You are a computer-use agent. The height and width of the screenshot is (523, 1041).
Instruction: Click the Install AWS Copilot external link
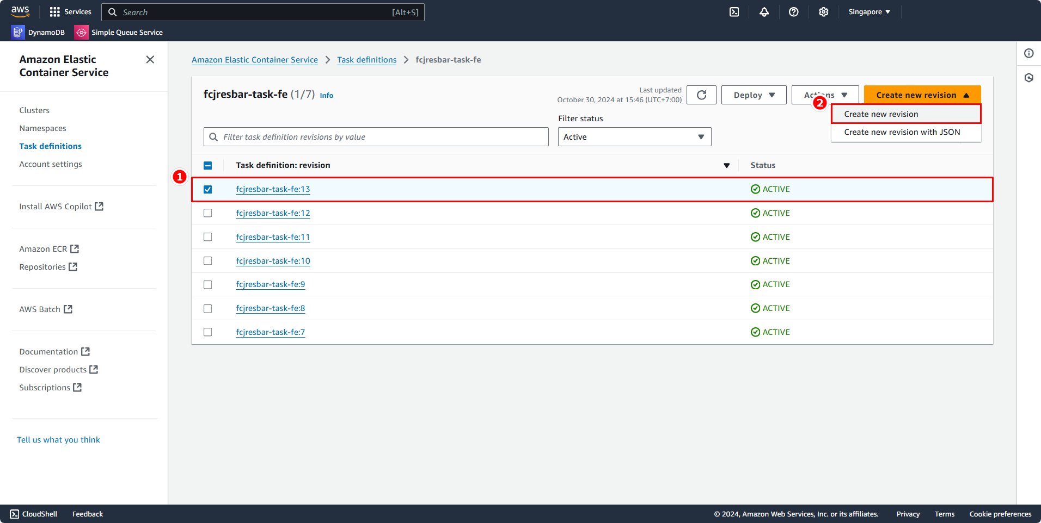[x=61, y=207]
